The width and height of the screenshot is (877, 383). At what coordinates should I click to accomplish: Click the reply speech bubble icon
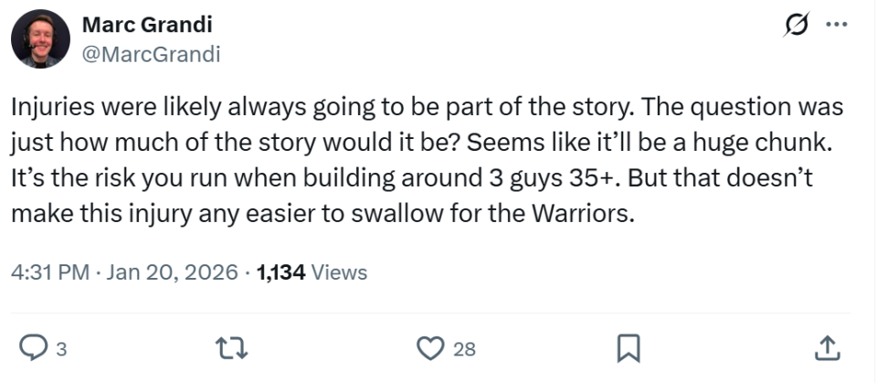(34, 347)
